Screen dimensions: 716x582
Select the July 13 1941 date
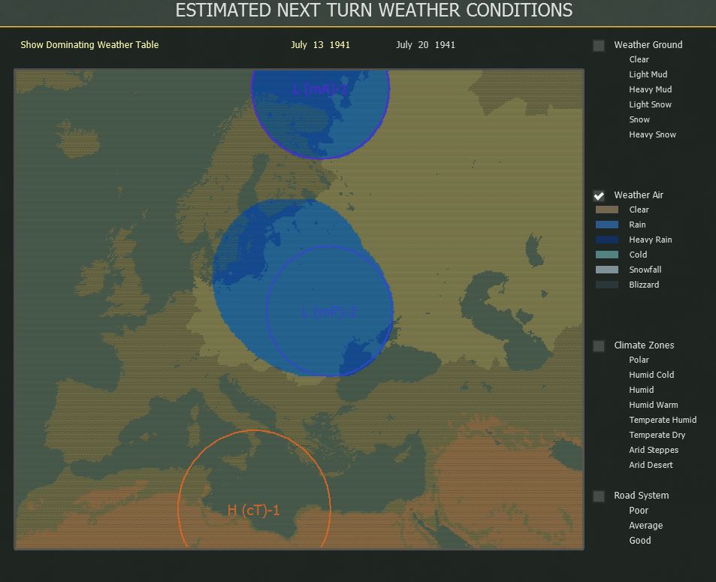point(321,45)
